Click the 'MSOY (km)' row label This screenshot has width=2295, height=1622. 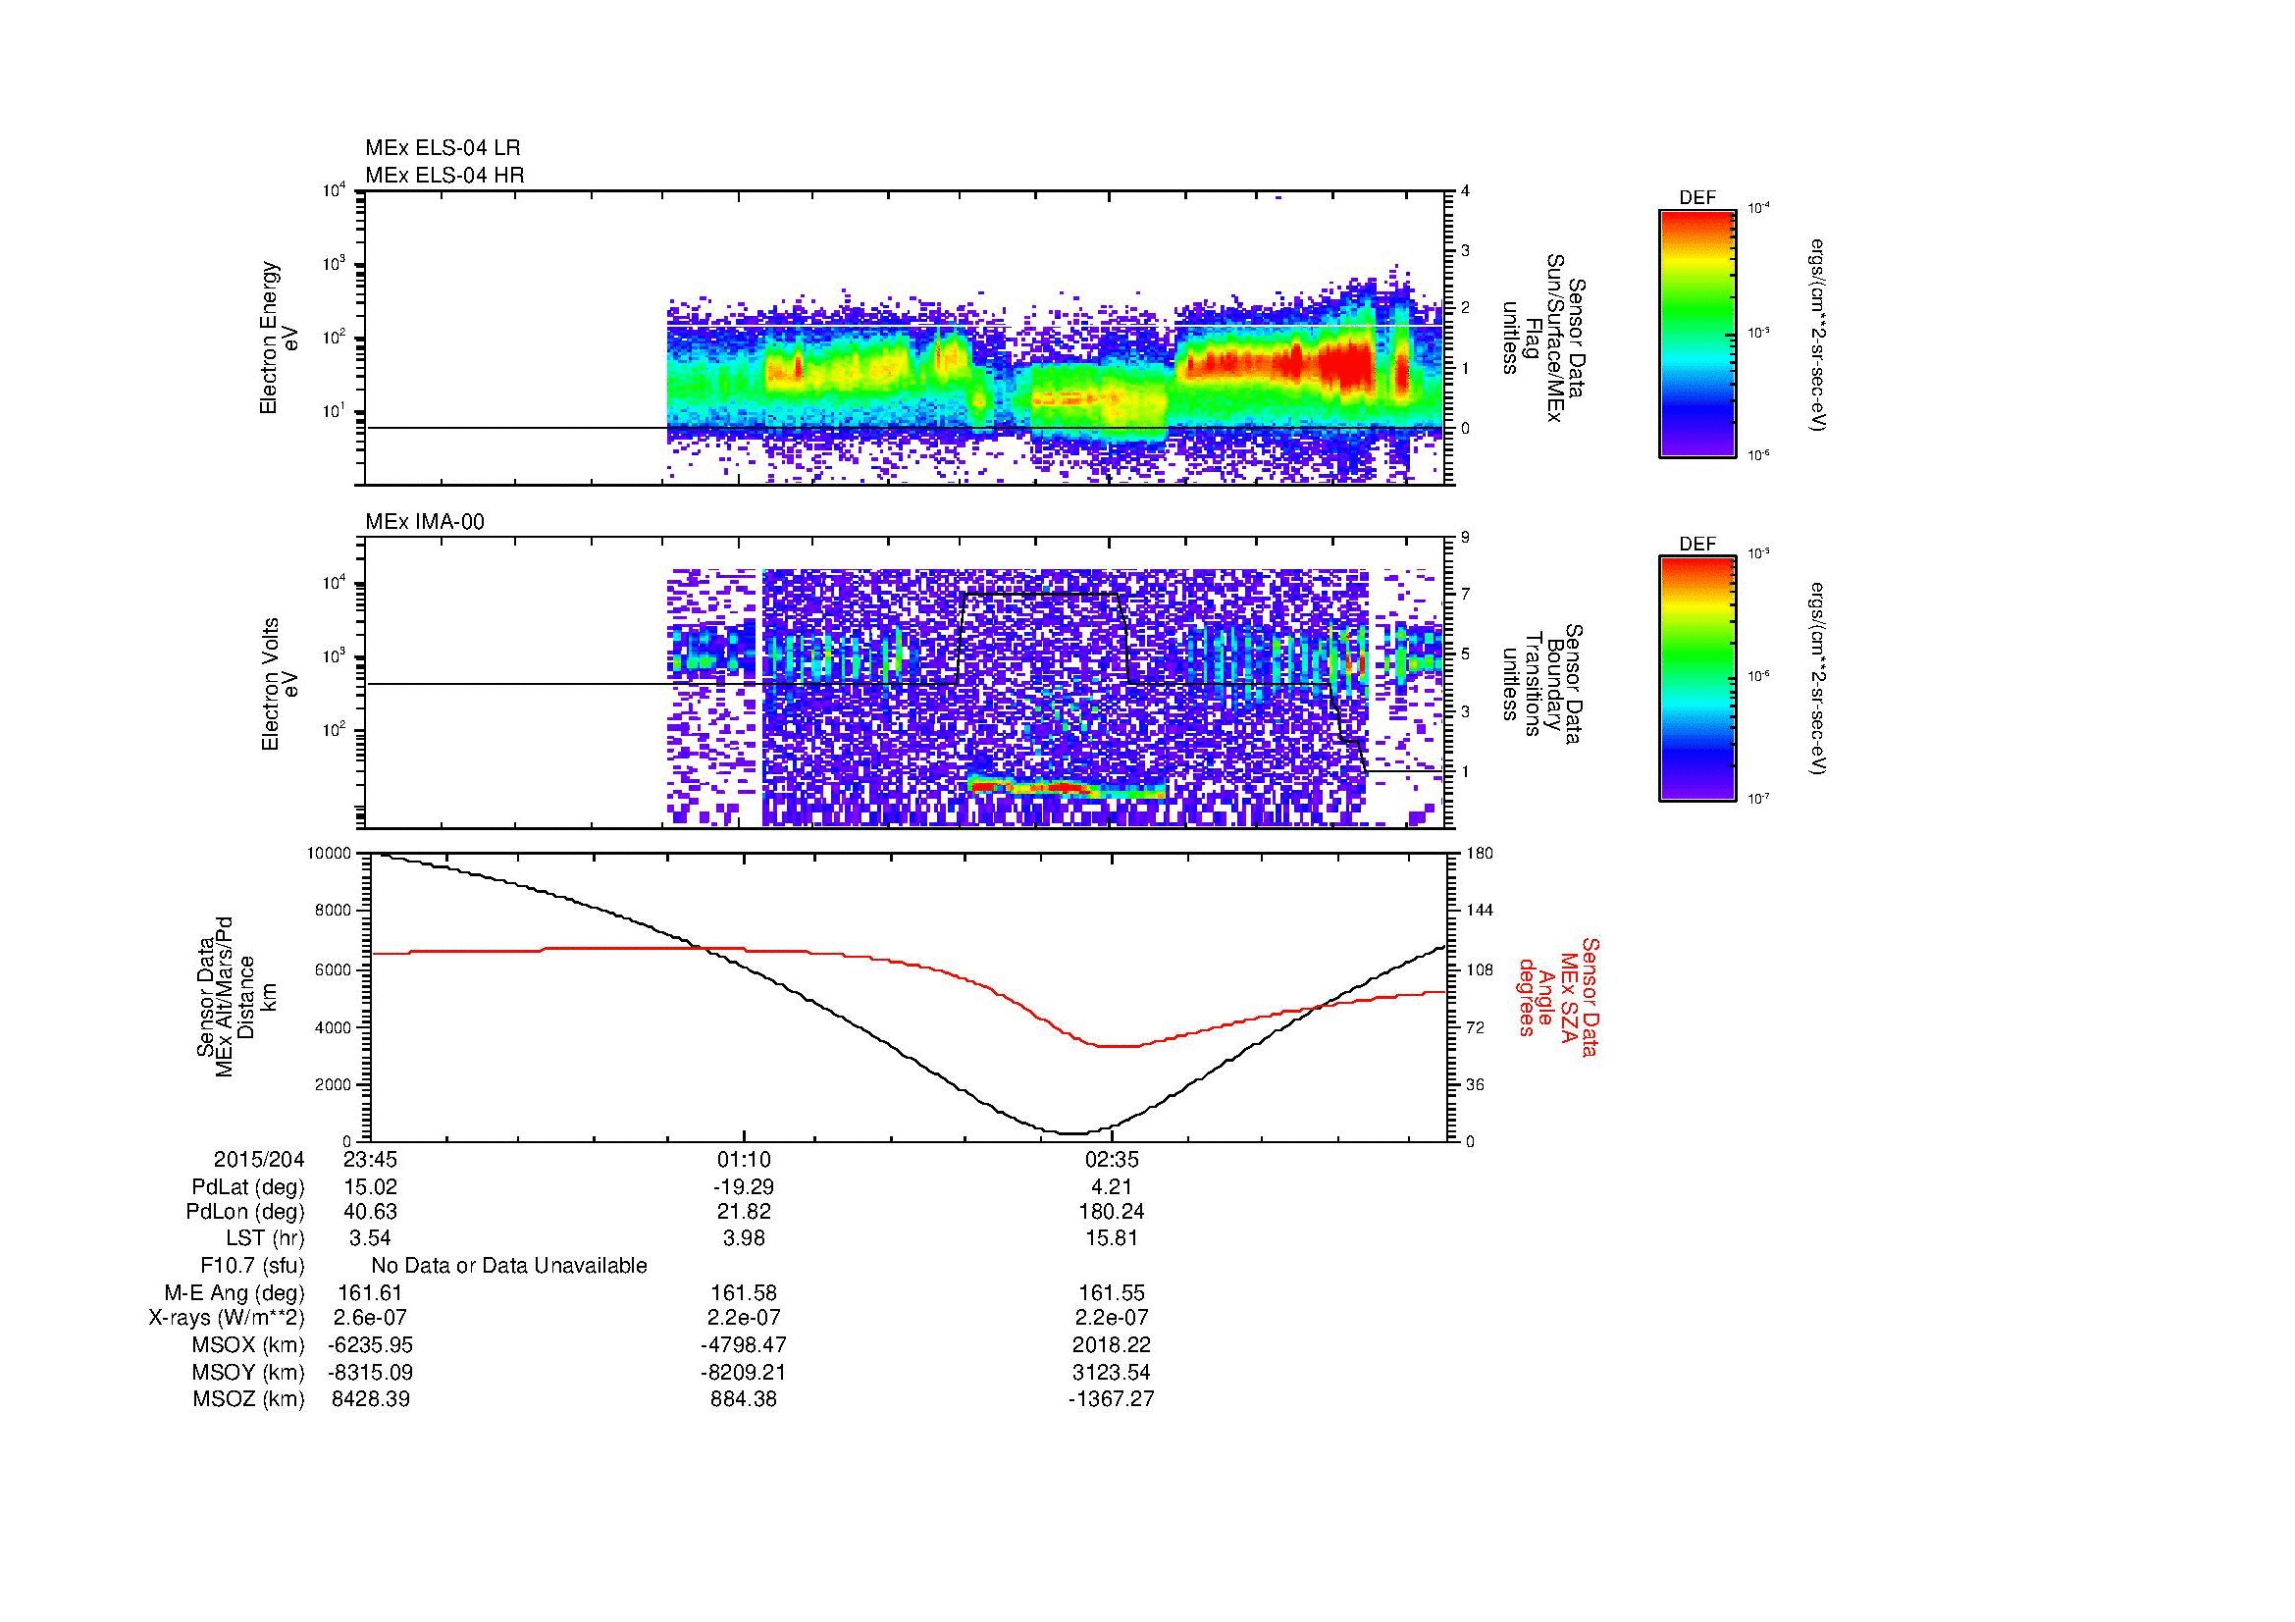(x=248, y=1372)
